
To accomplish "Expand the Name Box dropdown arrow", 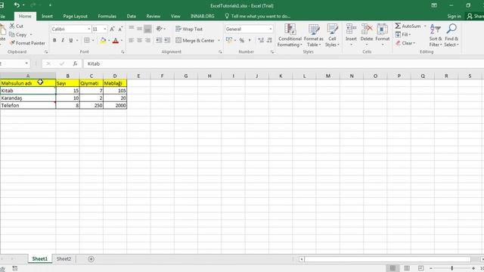I will (x=26, y=63).
